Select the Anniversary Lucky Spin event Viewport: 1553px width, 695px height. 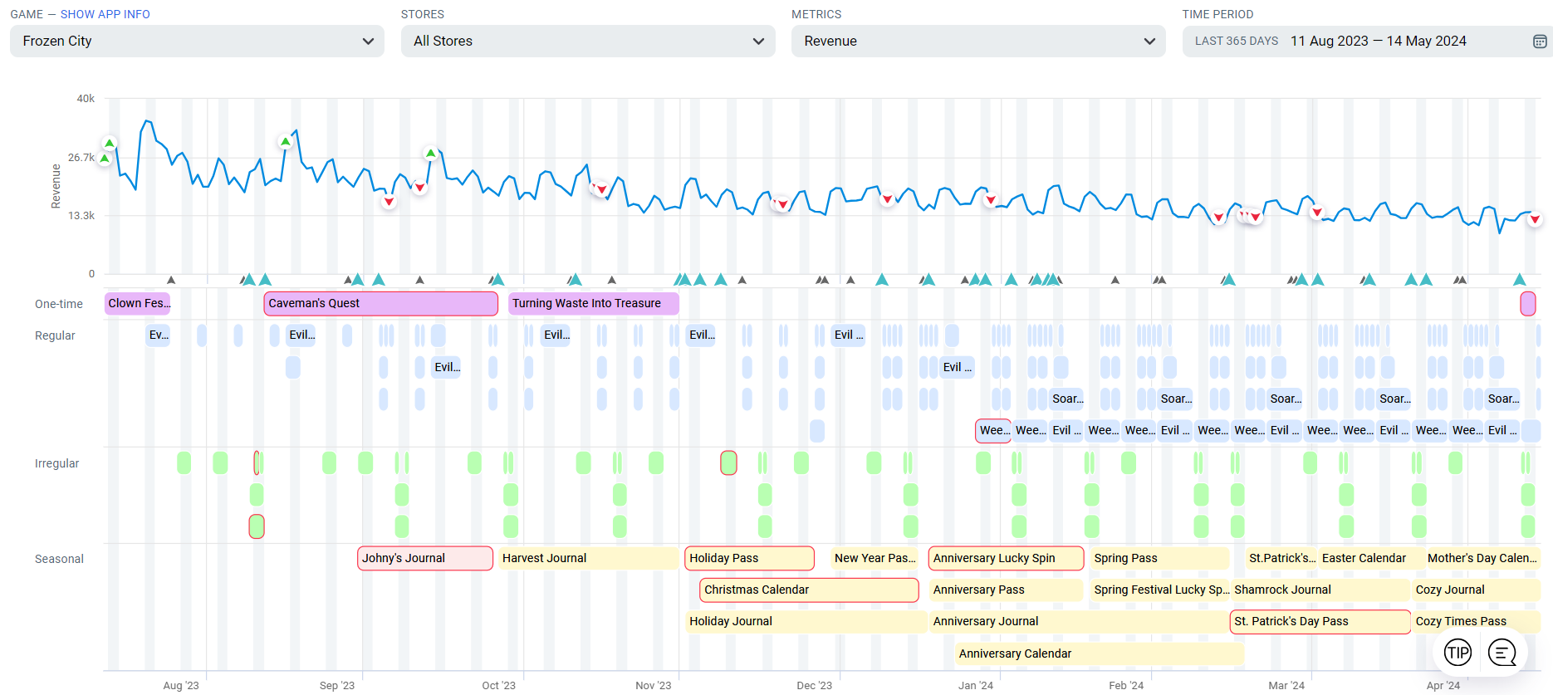coord(1006,558)
